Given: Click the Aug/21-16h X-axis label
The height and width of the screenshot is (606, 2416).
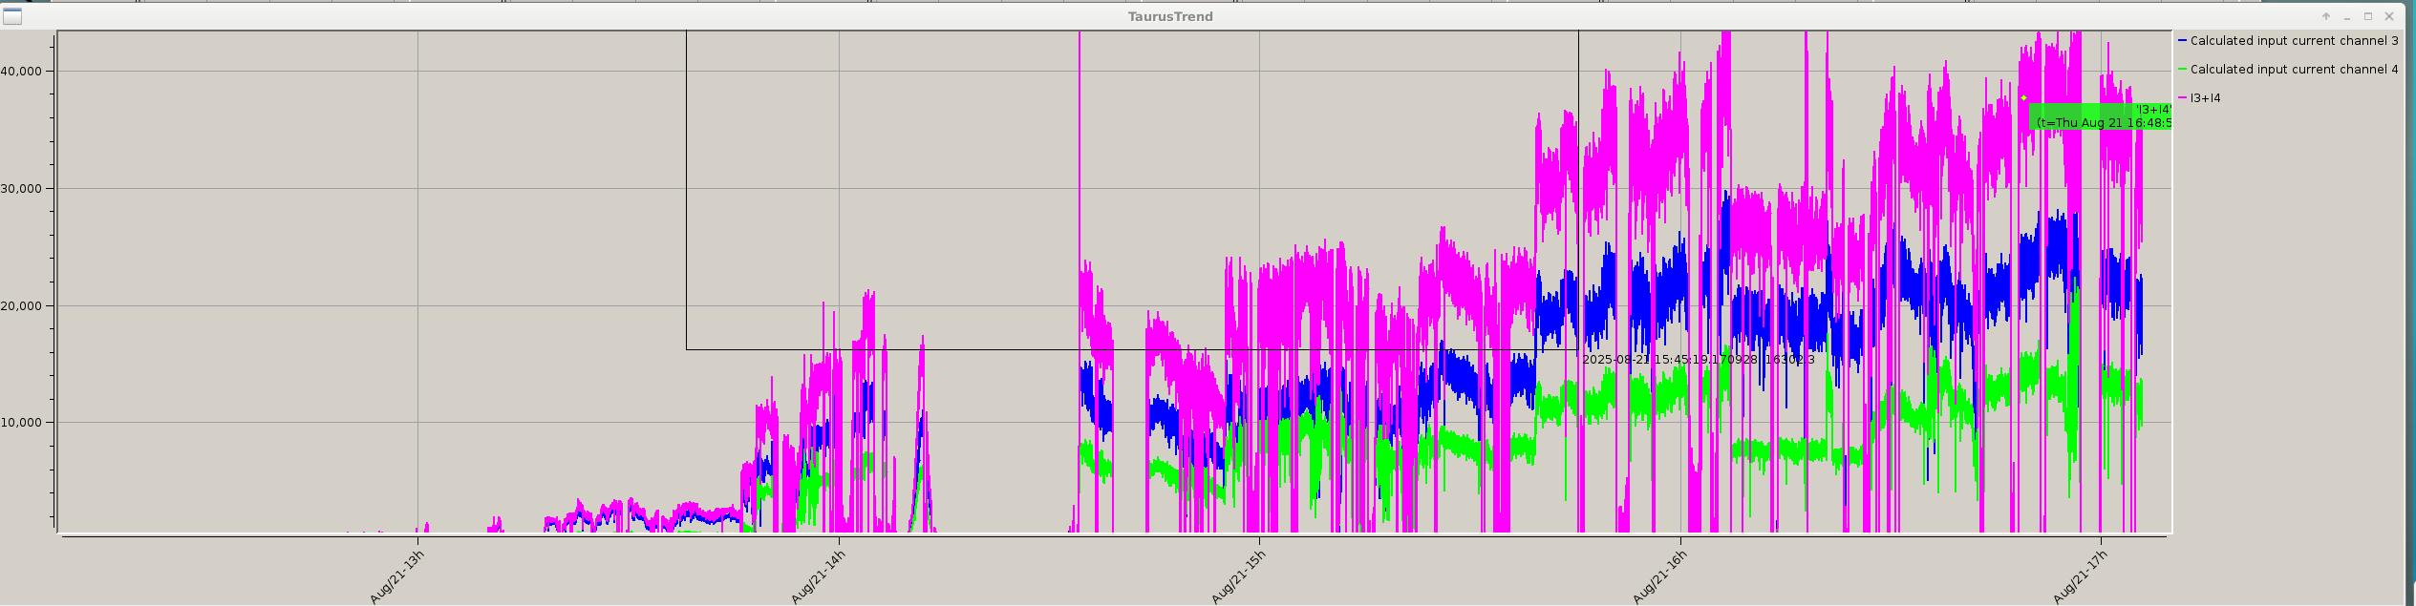Looking at the screenshot, I should 1659,576.
